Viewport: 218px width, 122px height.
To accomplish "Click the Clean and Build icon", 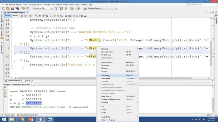I will [61, 8].
